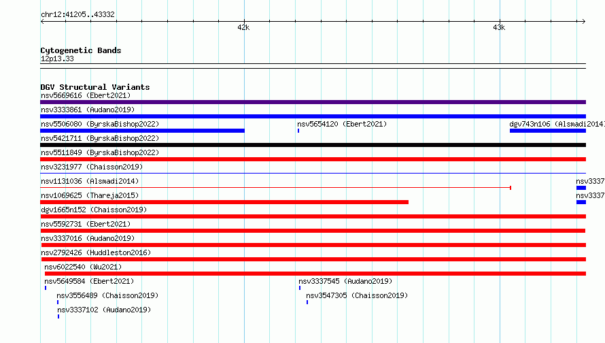
Task: Select the red bar under nsv5592731
Action: pyautogui.click(x=313, y=231)
